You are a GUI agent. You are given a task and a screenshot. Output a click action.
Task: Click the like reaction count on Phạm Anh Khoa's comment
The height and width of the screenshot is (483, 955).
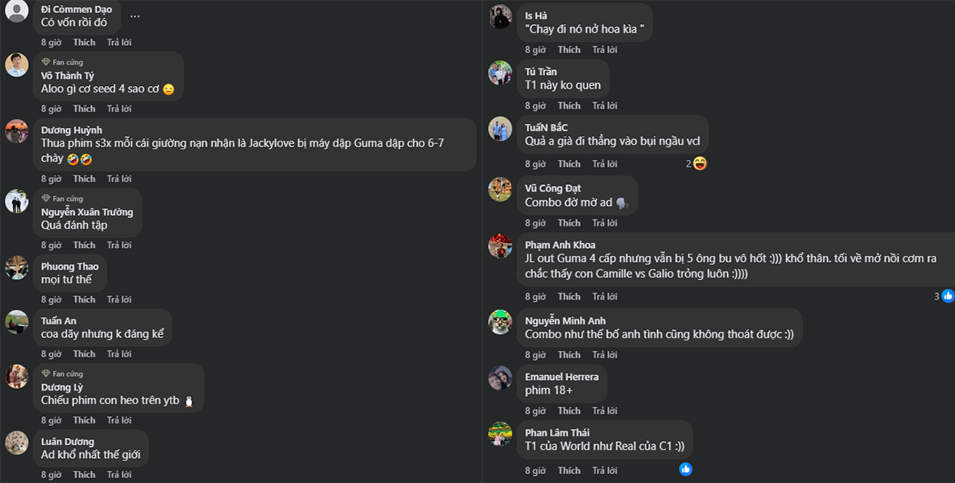(x=943, y=296)
